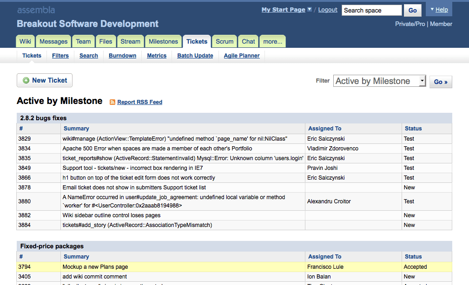Select the Tickets main tab

coord(197,41)
